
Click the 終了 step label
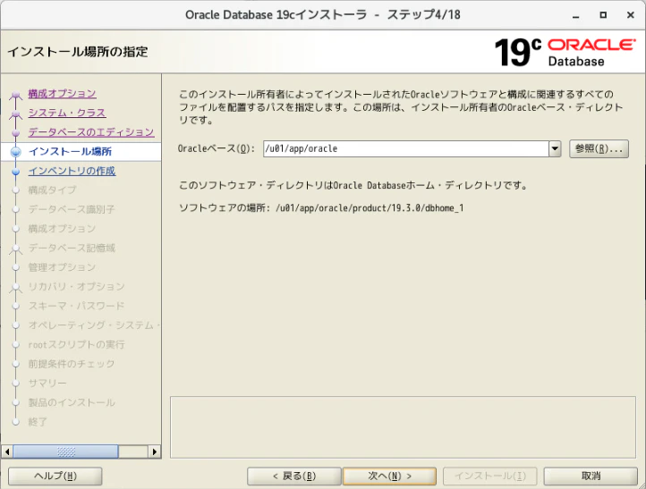pos(38,422)
